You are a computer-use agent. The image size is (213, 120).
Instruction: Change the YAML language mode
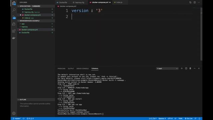pyautogui.click(x=180, y=119)
